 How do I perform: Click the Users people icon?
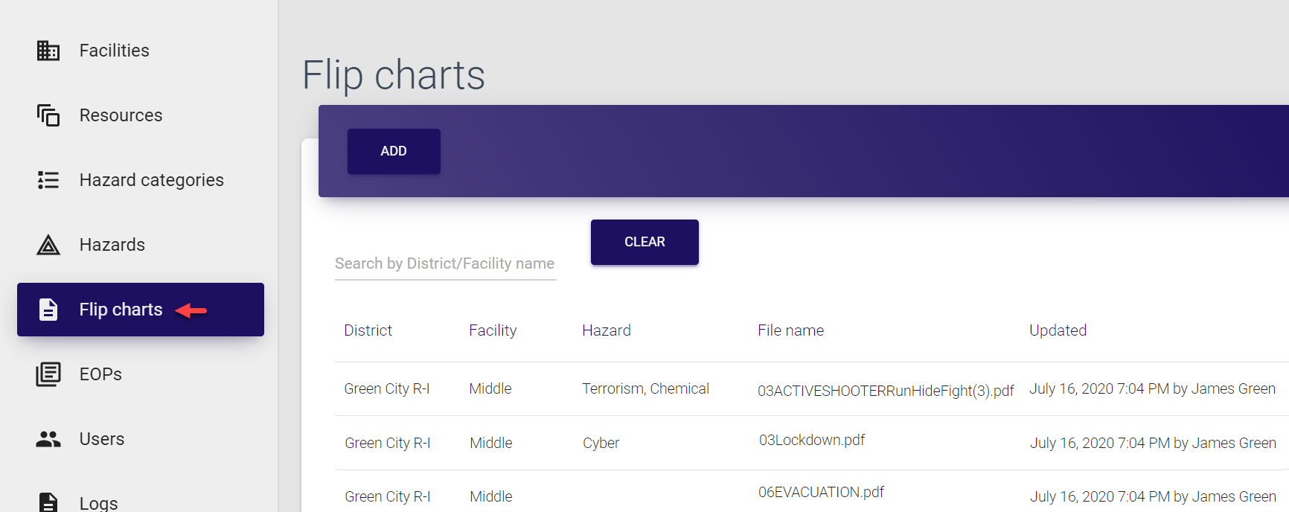tap(48, 439)
